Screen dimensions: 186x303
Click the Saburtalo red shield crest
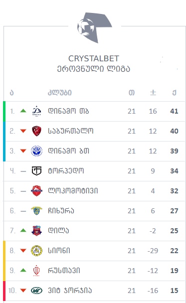36,131
